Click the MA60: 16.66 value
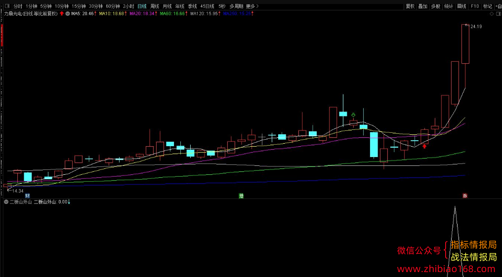The width and height of the screenshot is (502, 277). 172,13
